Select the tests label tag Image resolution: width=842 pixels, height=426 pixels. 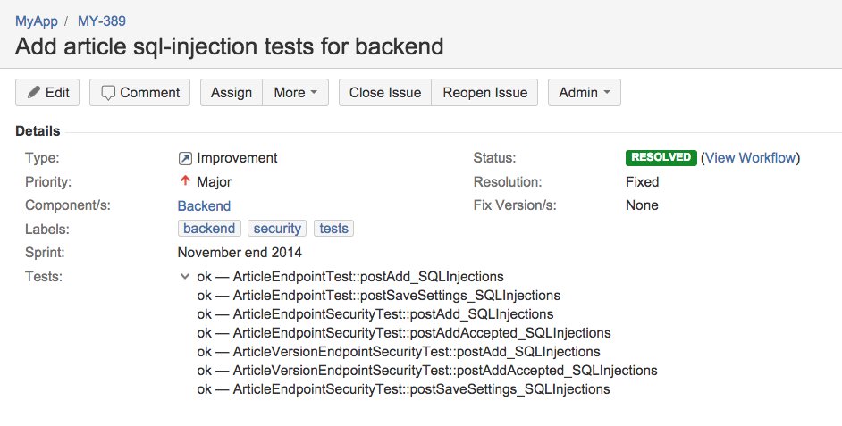[333, 229]
